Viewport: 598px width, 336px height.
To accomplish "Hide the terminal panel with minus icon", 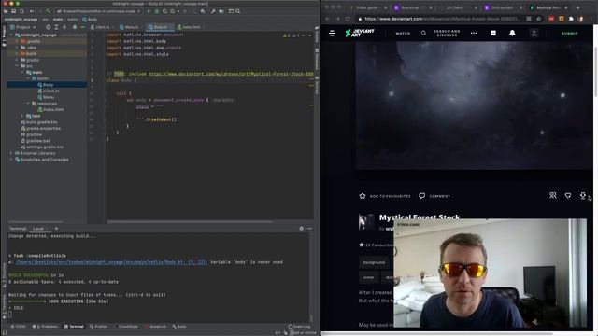I will (309, 228).
